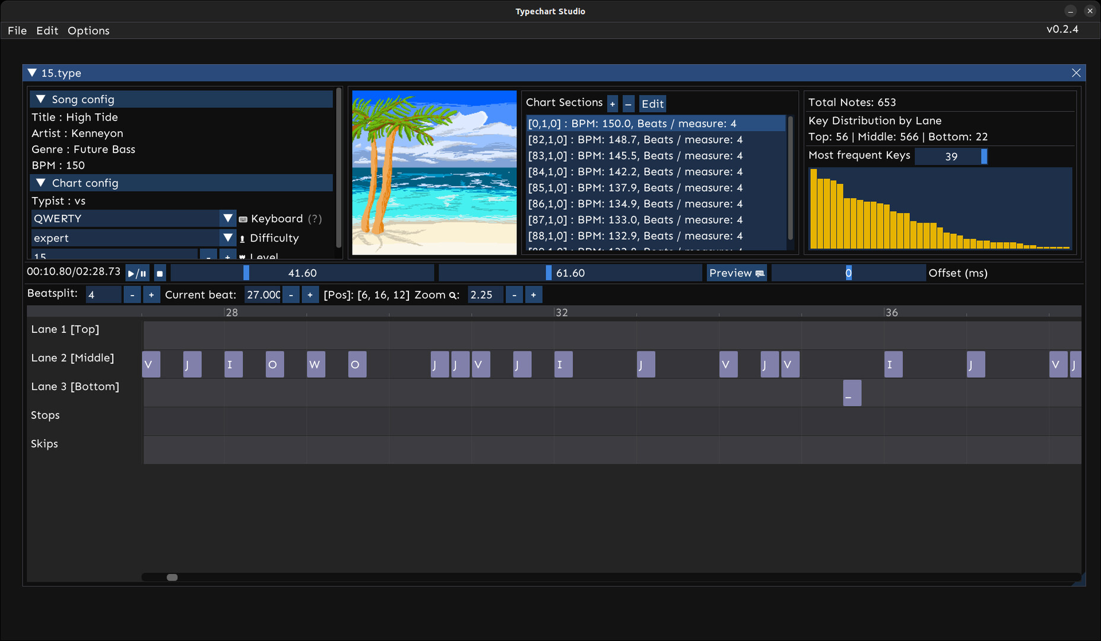
Task: Click the play/pause playback icon
Action: [x=137, y=273]
